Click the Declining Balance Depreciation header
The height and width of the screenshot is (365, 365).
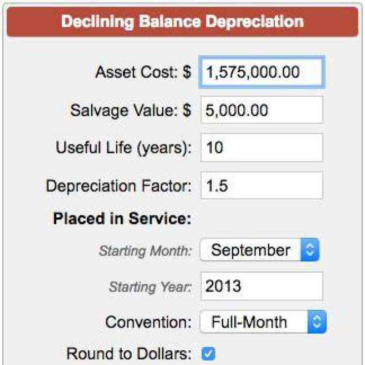pyautogui.click(x=182, y=22)
